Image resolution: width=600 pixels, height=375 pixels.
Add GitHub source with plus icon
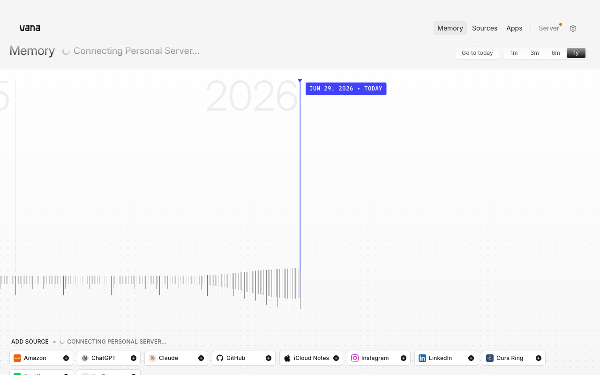click(269, 358)
